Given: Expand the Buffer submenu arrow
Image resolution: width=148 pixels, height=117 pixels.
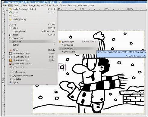Looking at the screenshot, I should point(55,45).
